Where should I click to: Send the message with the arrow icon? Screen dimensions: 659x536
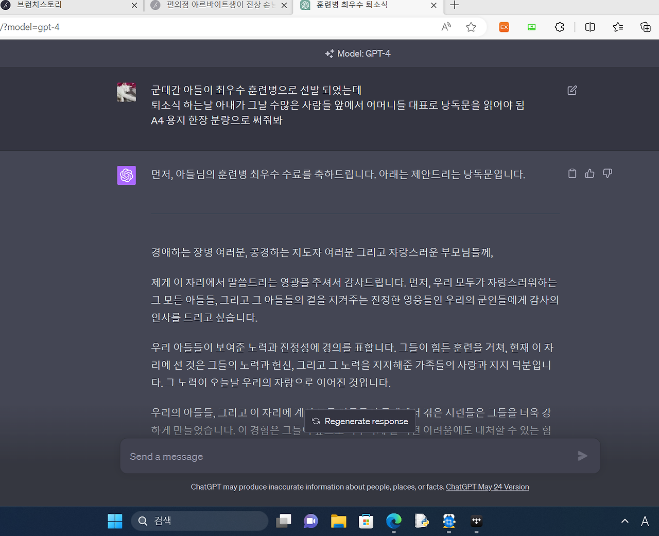coord(582,456)
